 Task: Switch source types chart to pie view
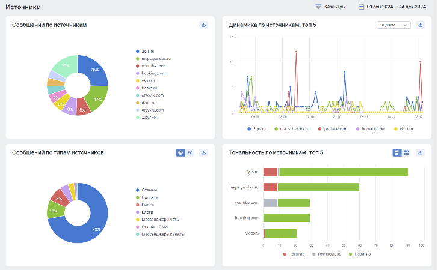(x=180, y=152)
